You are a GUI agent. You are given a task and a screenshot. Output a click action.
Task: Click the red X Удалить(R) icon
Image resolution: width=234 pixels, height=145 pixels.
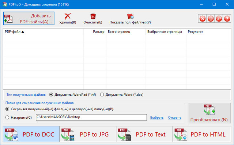(x=68, y=16)
